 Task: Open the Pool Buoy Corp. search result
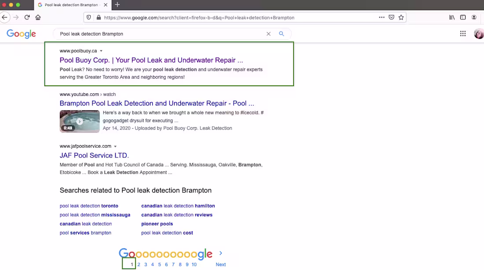coord(151,60)
